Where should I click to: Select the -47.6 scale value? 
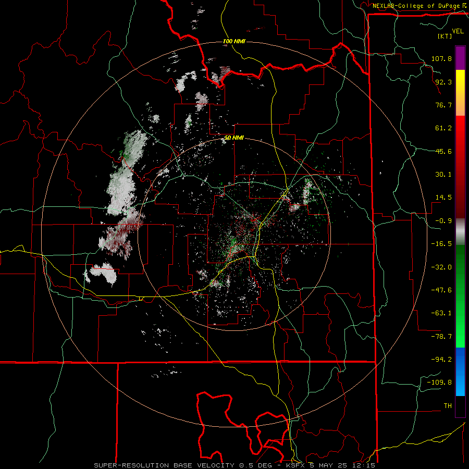coord(441,290)
